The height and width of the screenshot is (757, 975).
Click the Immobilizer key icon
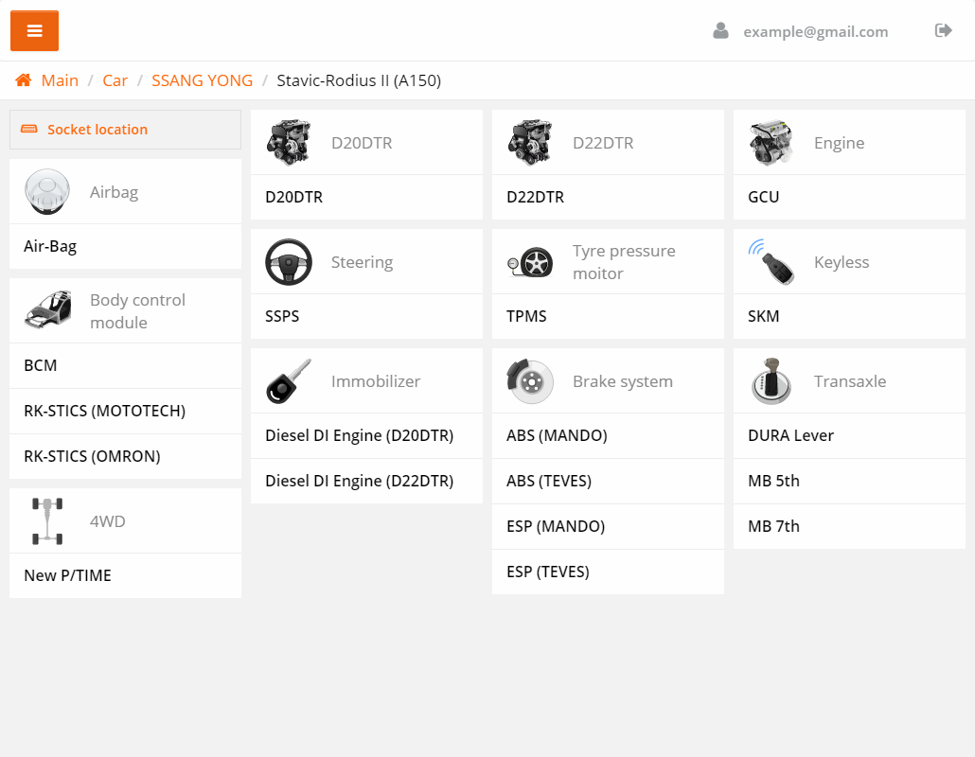point(289,381)
